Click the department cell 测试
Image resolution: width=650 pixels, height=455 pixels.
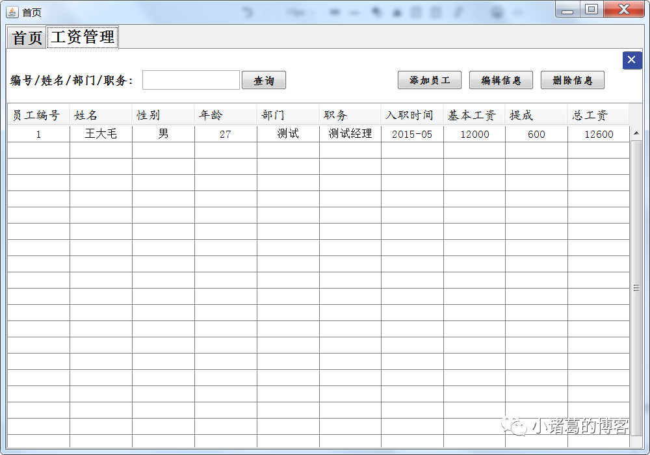pyautogui.click(x=288, y=134)
